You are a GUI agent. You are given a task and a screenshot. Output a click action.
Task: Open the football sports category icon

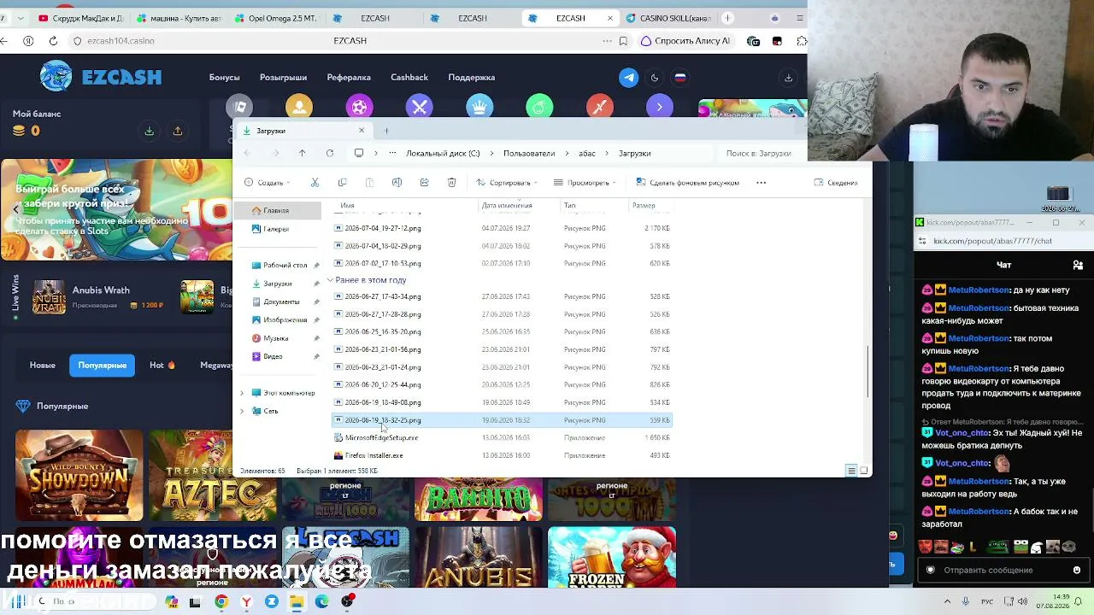(x=360, y=107)
